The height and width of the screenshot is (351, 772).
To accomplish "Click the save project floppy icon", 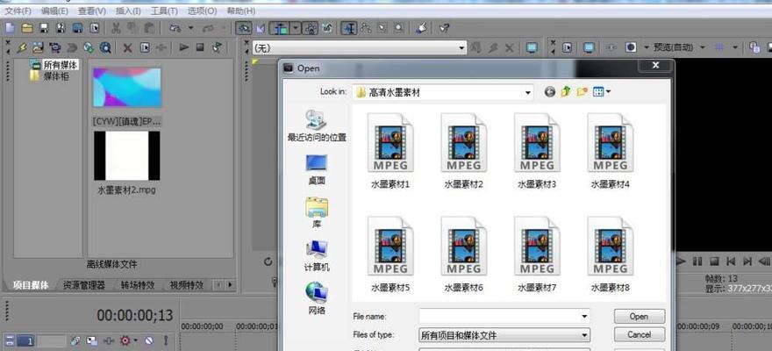I will (44, 29).
